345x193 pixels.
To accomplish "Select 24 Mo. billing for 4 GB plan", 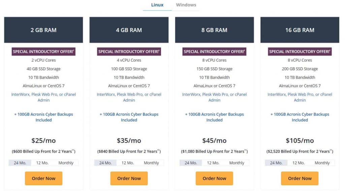I will tap(105, 163).
